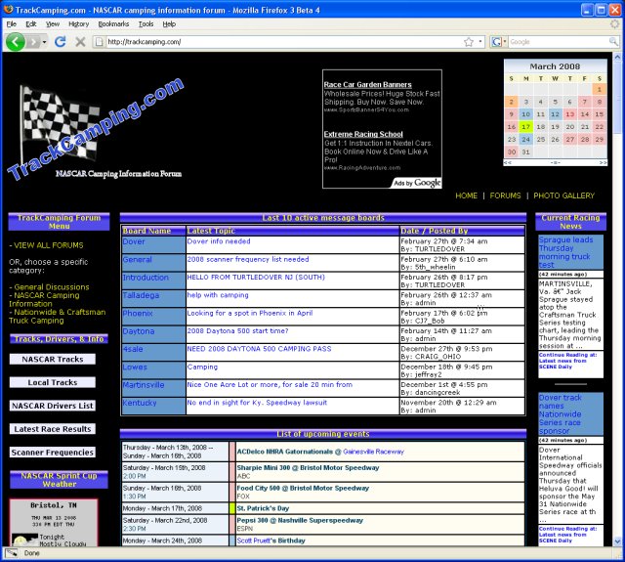Viewport: 625px width, 562px height.
Task: Click the status bar page icon
Action: tap(11, 553)
